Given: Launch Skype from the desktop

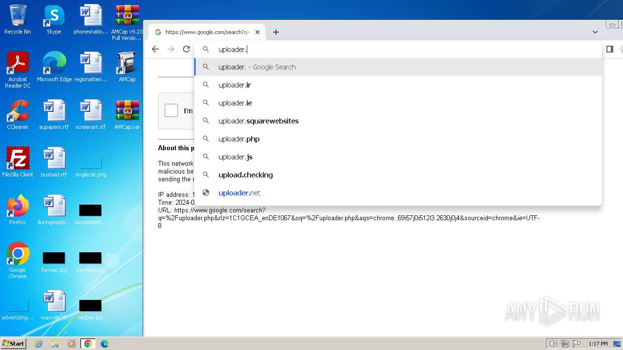Looking at the screenshot, I should point(54,19).
